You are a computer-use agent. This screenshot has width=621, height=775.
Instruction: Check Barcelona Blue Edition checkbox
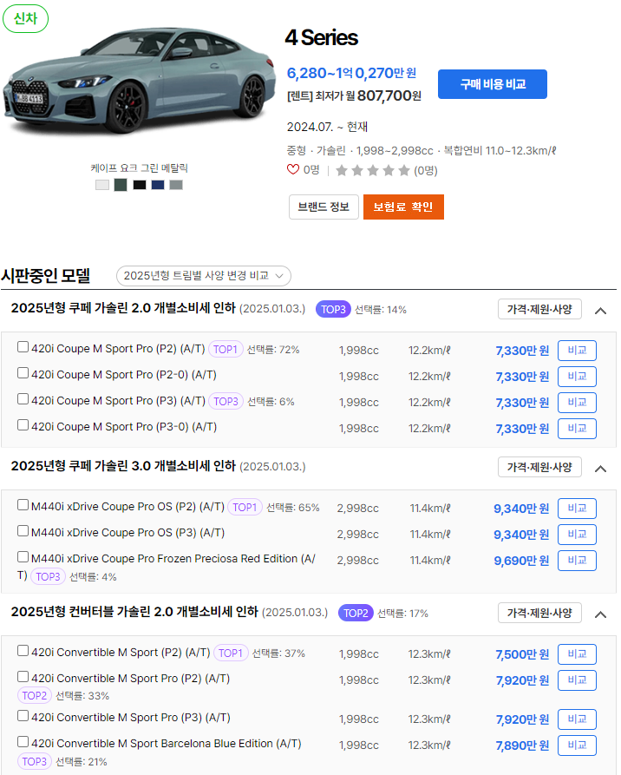pos(23,742)
